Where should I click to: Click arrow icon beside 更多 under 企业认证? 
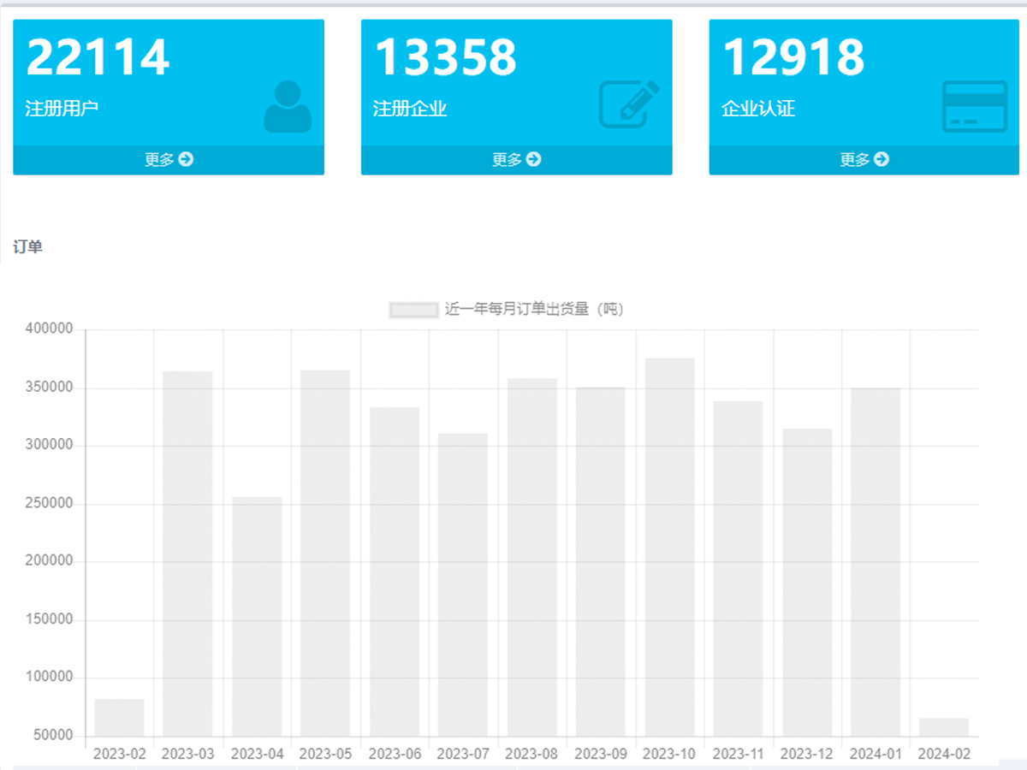(x=882, y=159)
